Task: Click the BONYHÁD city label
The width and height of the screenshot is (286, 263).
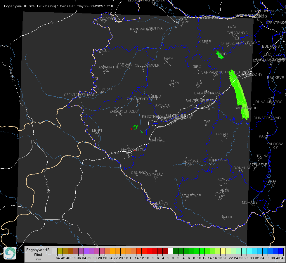Action: point(242,168)
